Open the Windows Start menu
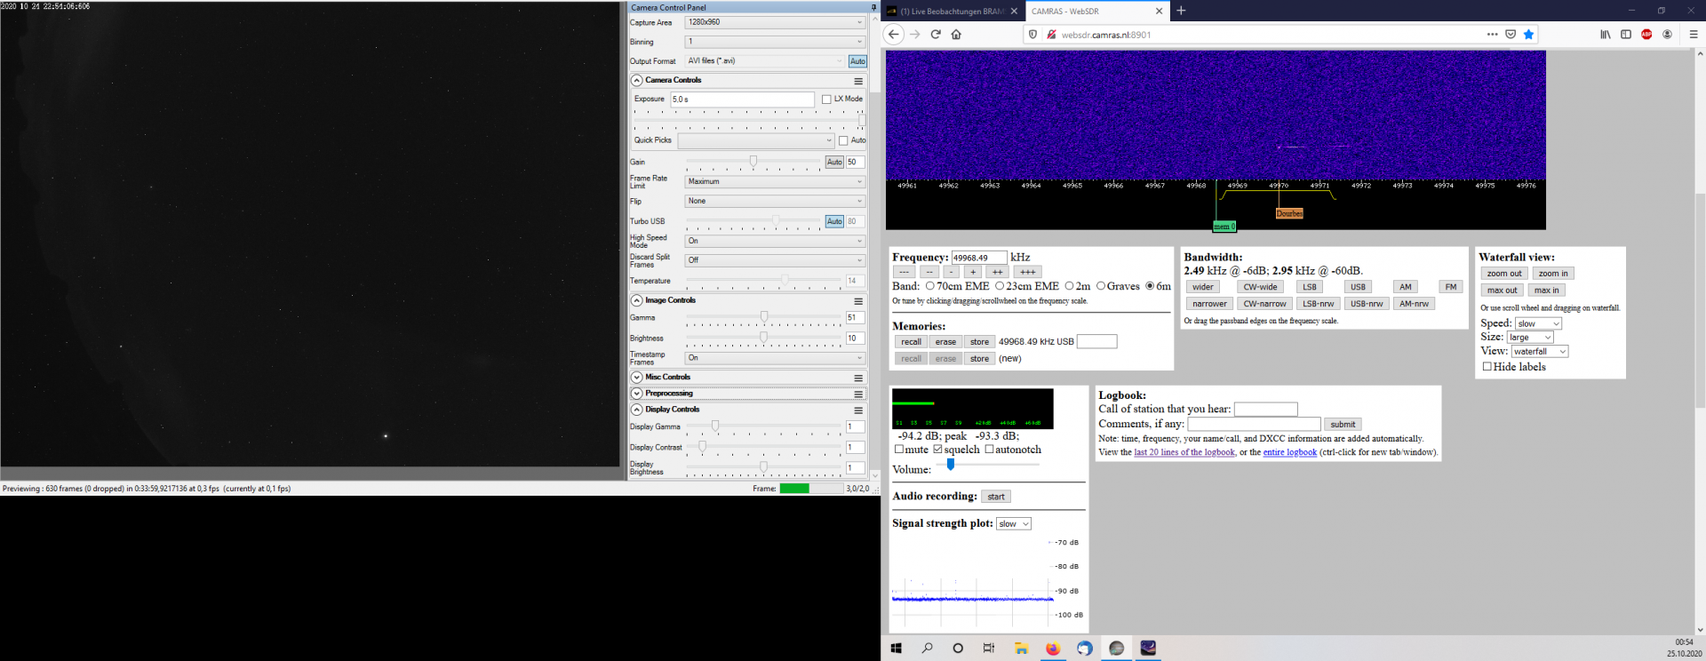Viewport: 1706px width, 661px height. 896,649
